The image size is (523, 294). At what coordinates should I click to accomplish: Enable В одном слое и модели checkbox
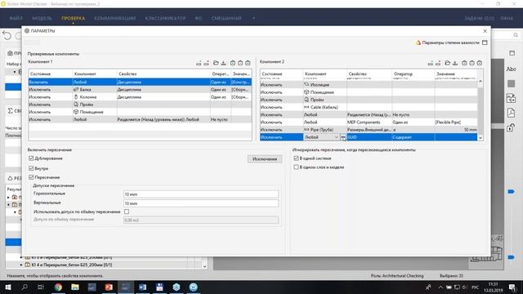pos(296,167)
